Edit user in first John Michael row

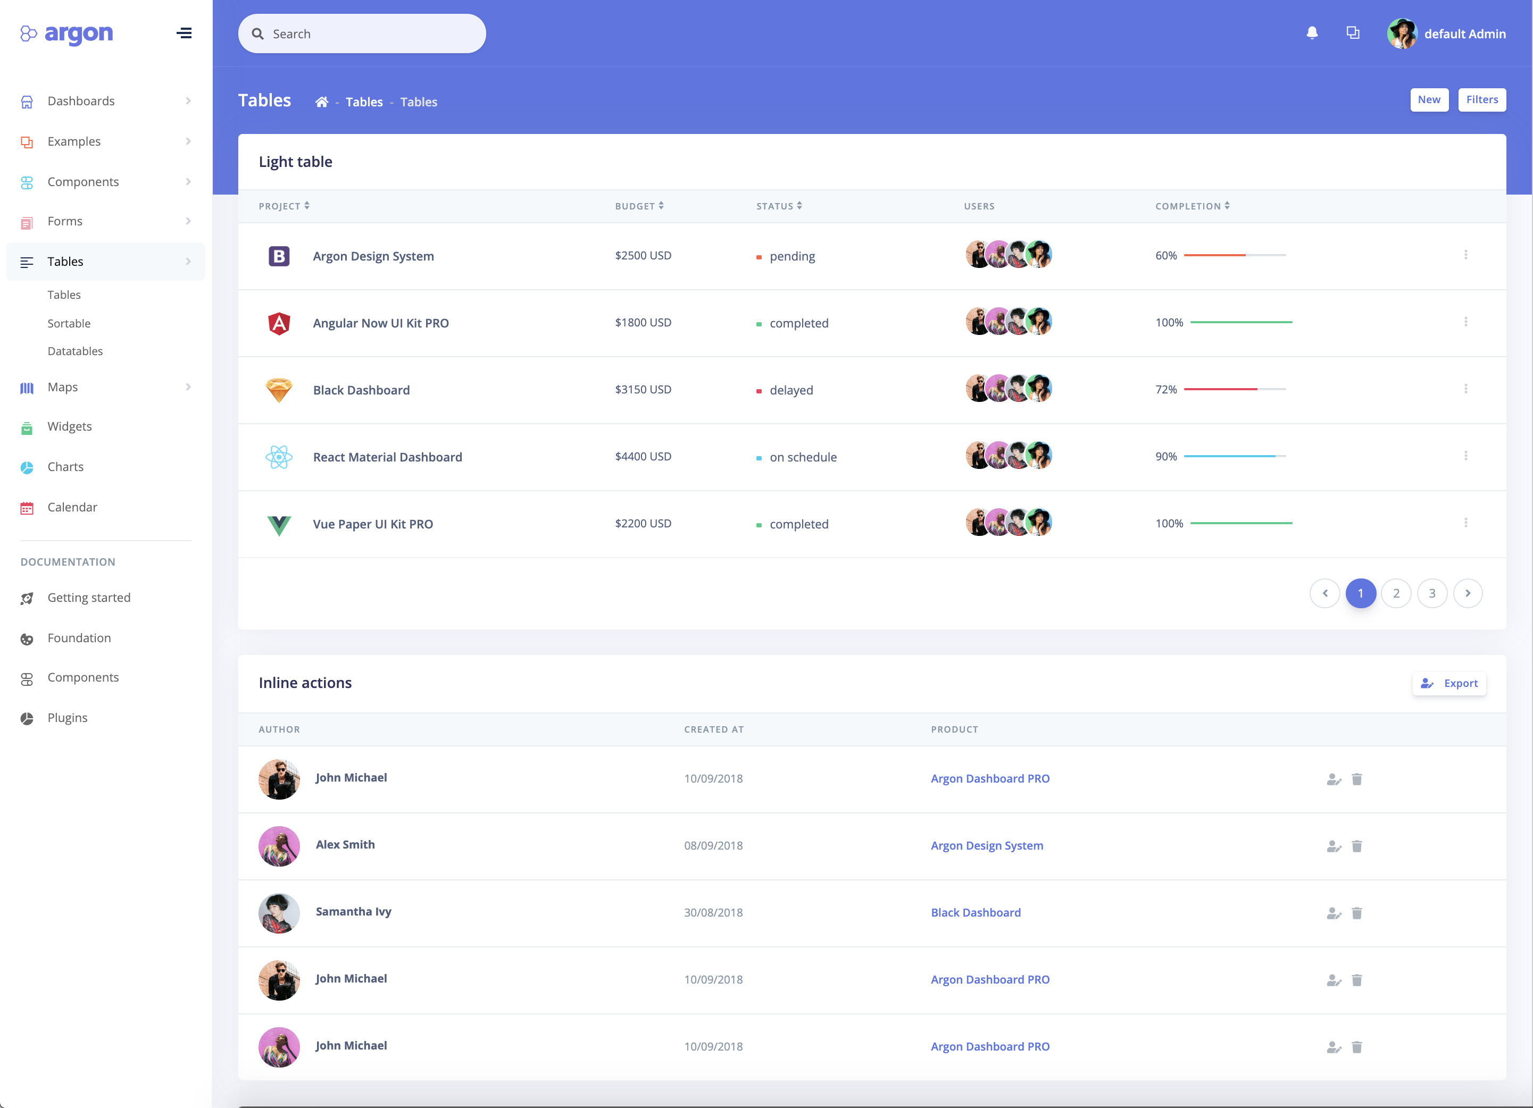(1334, 779)
